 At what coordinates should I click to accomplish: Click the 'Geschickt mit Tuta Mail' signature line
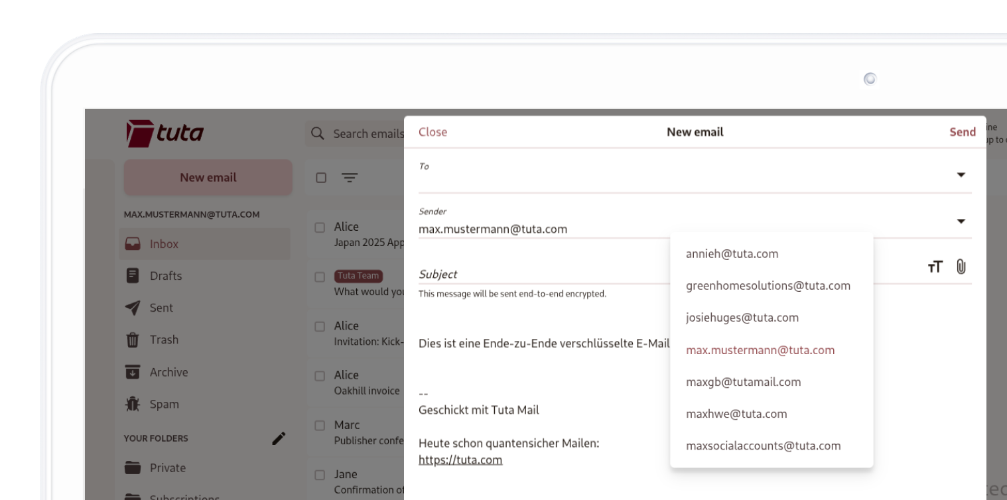[x=479, y=410]
